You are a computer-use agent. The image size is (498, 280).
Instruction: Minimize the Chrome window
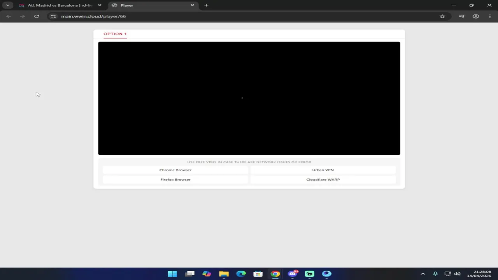(x=454, y=5)
